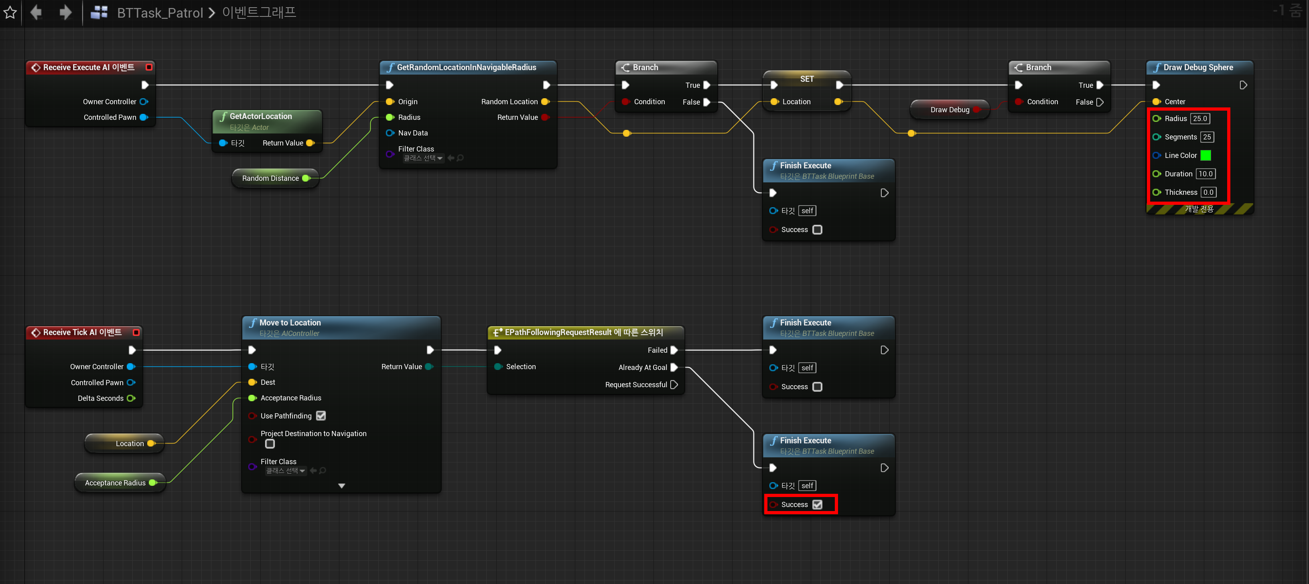Click Duration value field on Draw Debug Sphere

point(1205,174)
